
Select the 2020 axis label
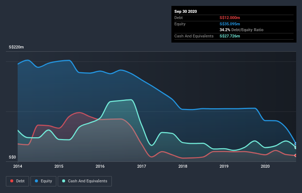(265, 166)
